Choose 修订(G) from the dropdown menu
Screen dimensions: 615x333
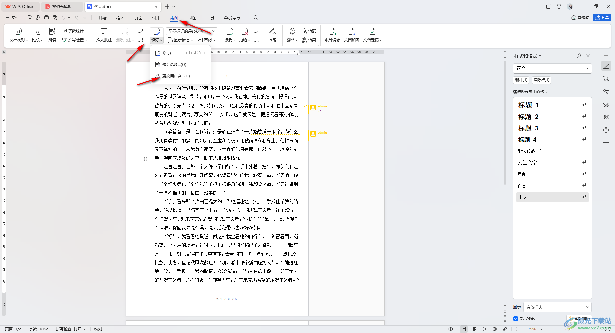click(180, 53)
